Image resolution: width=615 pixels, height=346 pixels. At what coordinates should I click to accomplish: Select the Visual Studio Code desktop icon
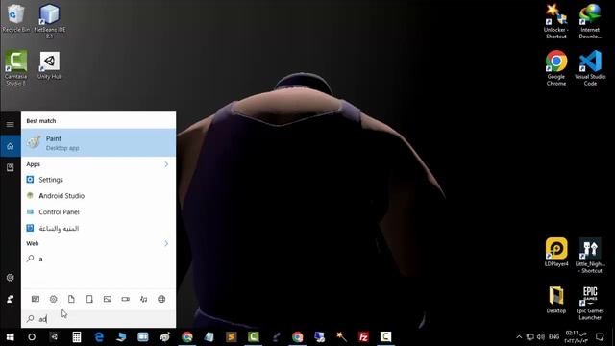(x=590, y=68)
